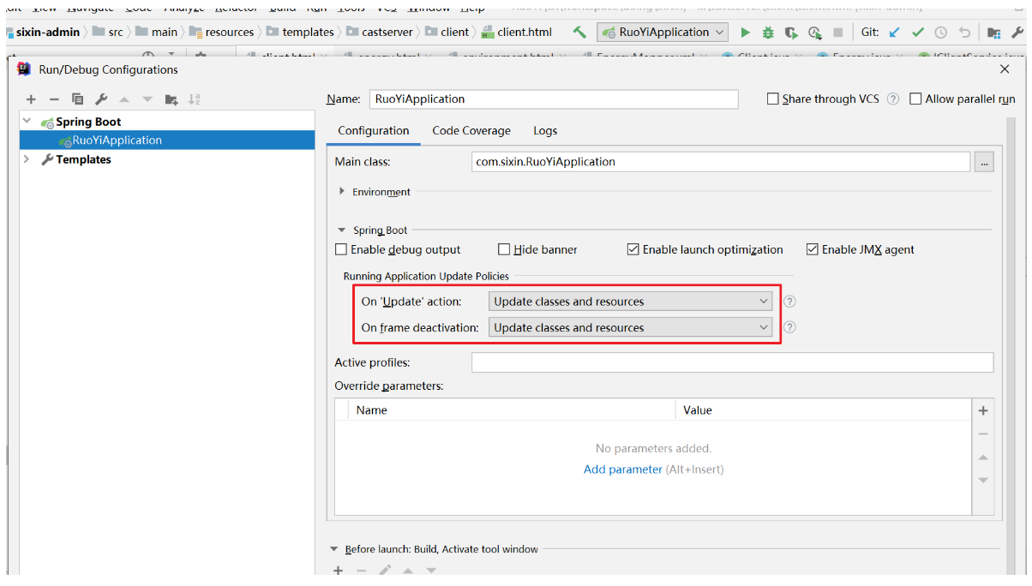This screenshot has width=1032, height=586.
Task: Uncheck Enable launch optimization
Action: click(633, 249)
